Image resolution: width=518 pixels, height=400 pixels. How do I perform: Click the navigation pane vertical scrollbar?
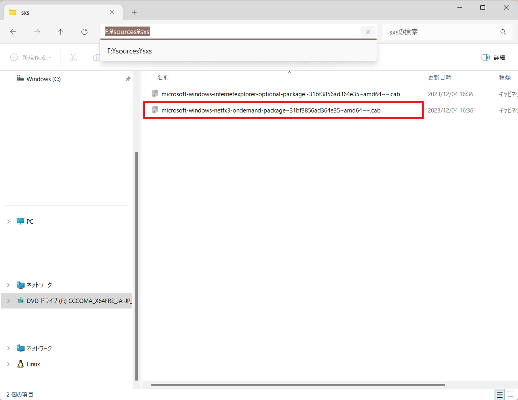coord(137,265)
